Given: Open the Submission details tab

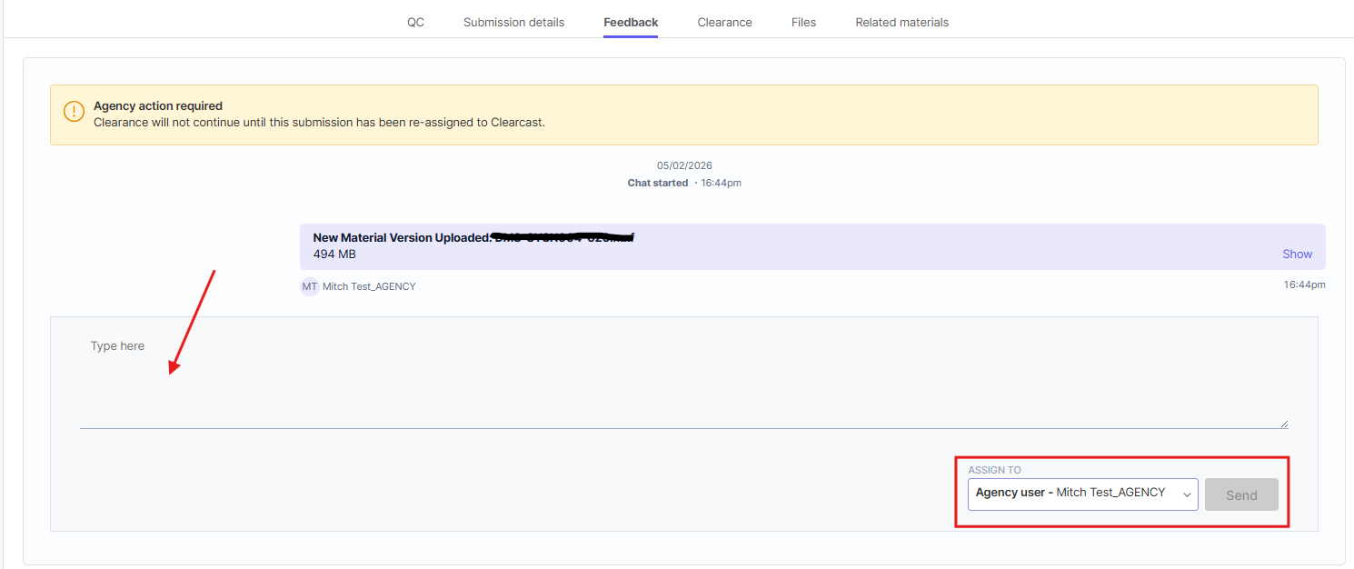Looking at the screenshot, I should [x=513, y=22].
